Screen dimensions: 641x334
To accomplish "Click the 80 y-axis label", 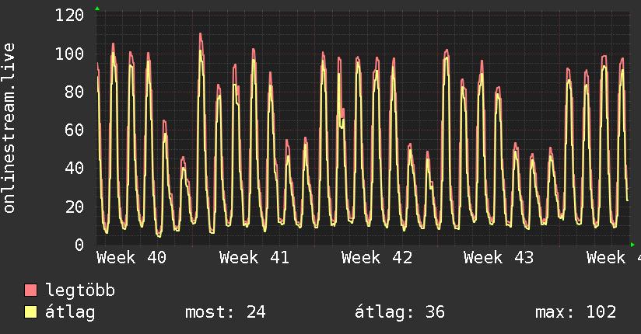I will click(x=75, y=92).
